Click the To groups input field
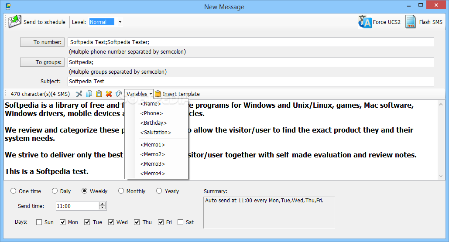This screenshot has height=242, width=449. [x=251, y=62]
